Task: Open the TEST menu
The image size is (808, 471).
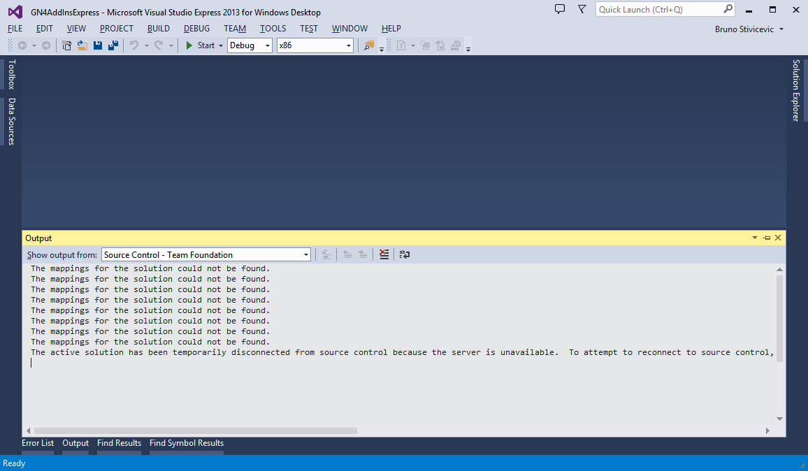Action: (x=309, y=29)
